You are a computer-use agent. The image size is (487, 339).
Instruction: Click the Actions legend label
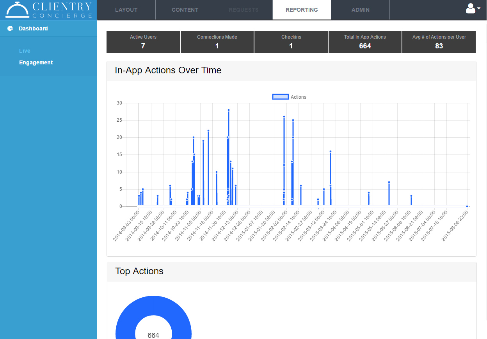[299, 97]
